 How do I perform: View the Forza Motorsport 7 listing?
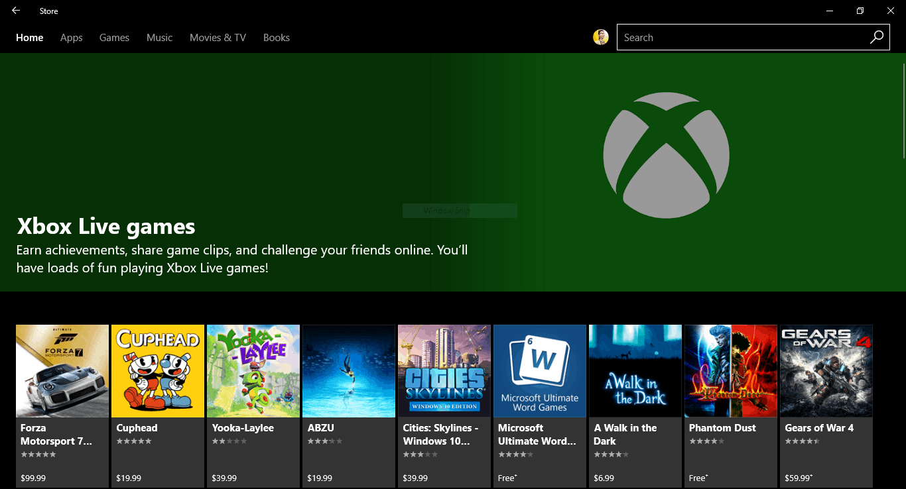coord(62,370)
